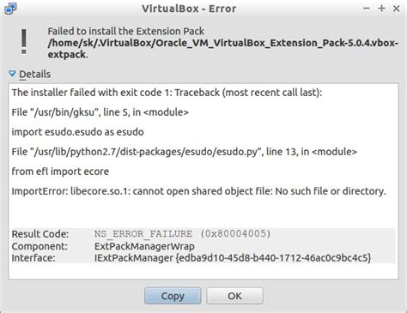Click the NS_ERROR_FAILURE result code value
Image resolution: width=407 pixels, height=313 pixels.
(x=183, y=234)
